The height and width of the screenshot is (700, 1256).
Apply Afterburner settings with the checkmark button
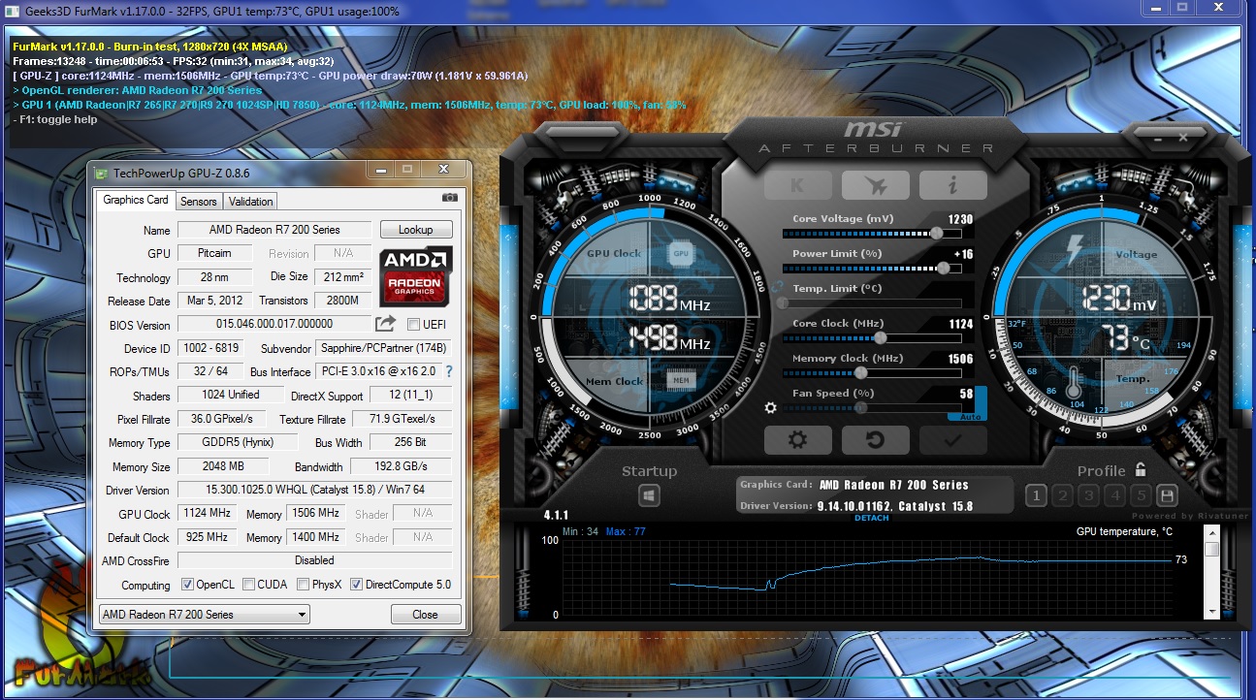[952, 440]
